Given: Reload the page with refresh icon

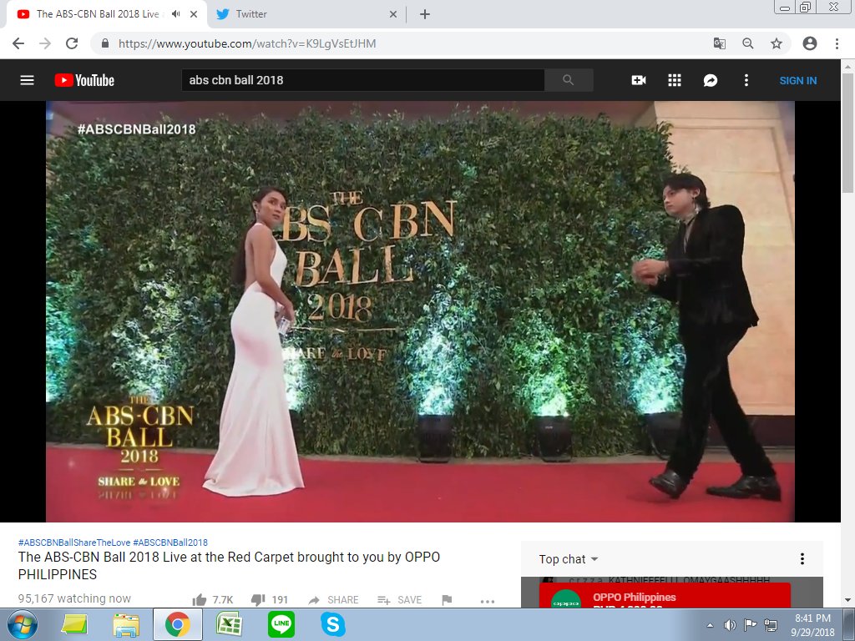Looking at the screenshot, I should click(72, 43).
